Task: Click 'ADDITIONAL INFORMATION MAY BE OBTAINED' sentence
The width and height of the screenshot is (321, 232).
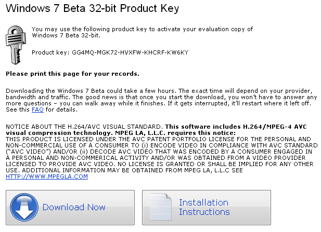Action: pyautogui.click(x=132, y=170)
